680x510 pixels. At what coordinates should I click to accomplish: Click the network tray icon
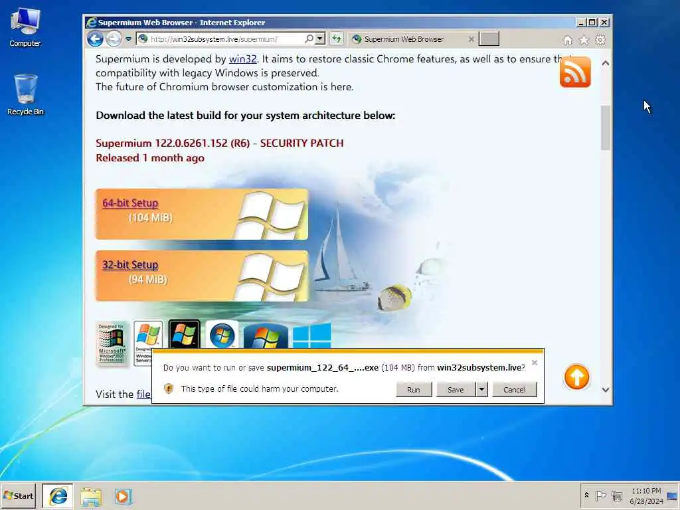617,495
